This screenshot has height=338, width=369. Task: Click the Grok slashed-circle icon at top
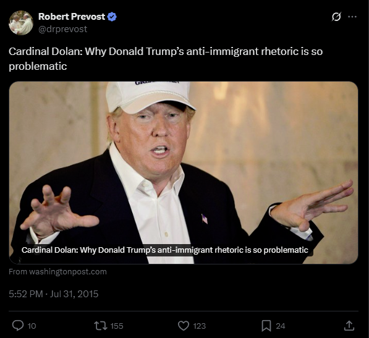[336, 17]
